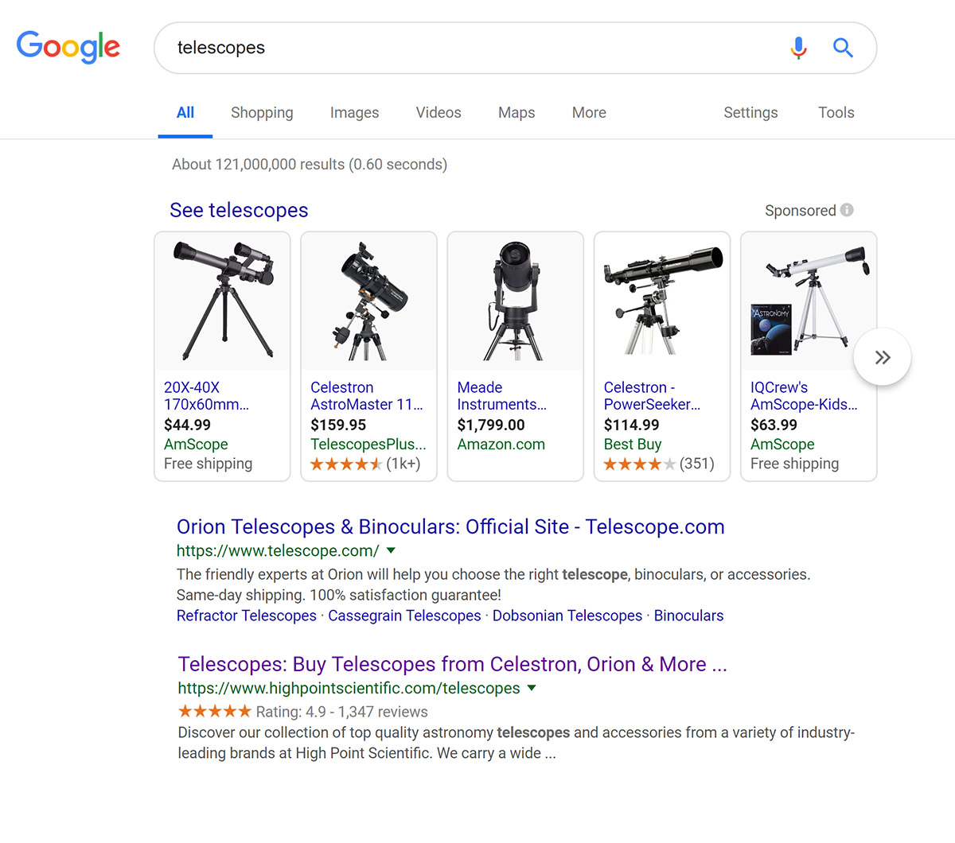955x843 pixels.
Task: Click the $159.95 AstroMaster price
Action: point(338,425)
